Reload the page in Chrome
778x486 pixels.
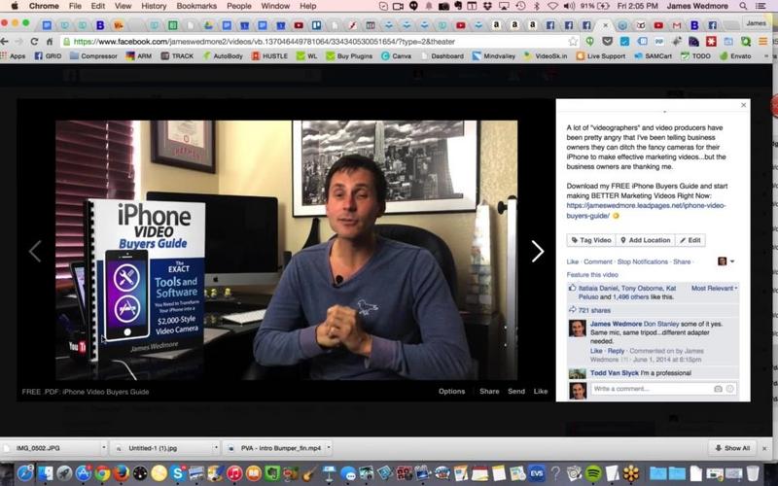point(34,42)
